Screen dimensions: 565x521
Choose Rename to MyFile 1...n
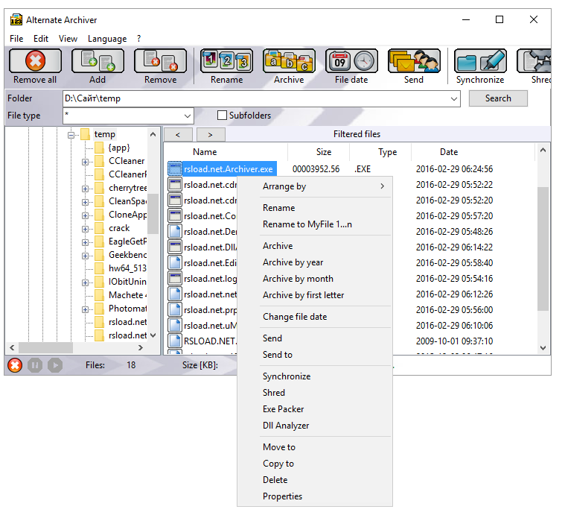(315, 224)
